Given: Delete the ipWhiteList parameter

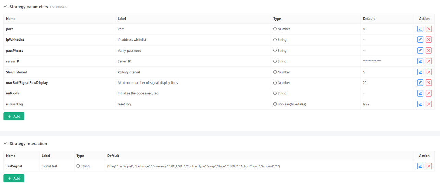Looking at the screenshot, I should point(429,40).
